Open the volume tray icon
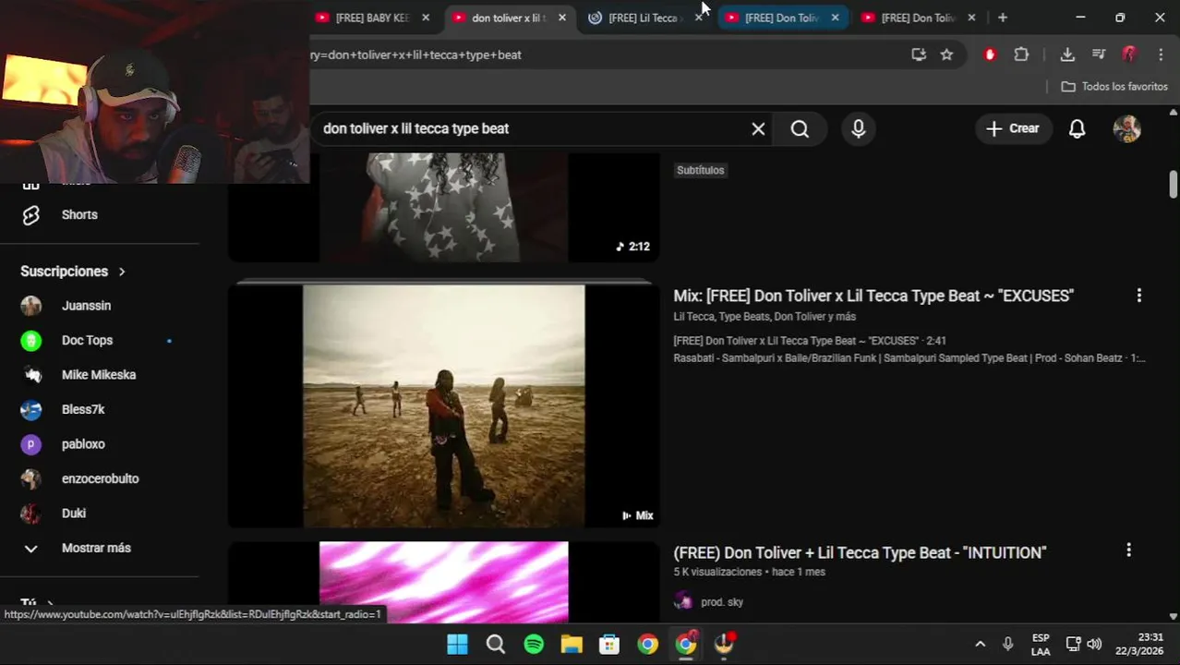Viewport: 1180px width, 665px height. pos(1094,644)
